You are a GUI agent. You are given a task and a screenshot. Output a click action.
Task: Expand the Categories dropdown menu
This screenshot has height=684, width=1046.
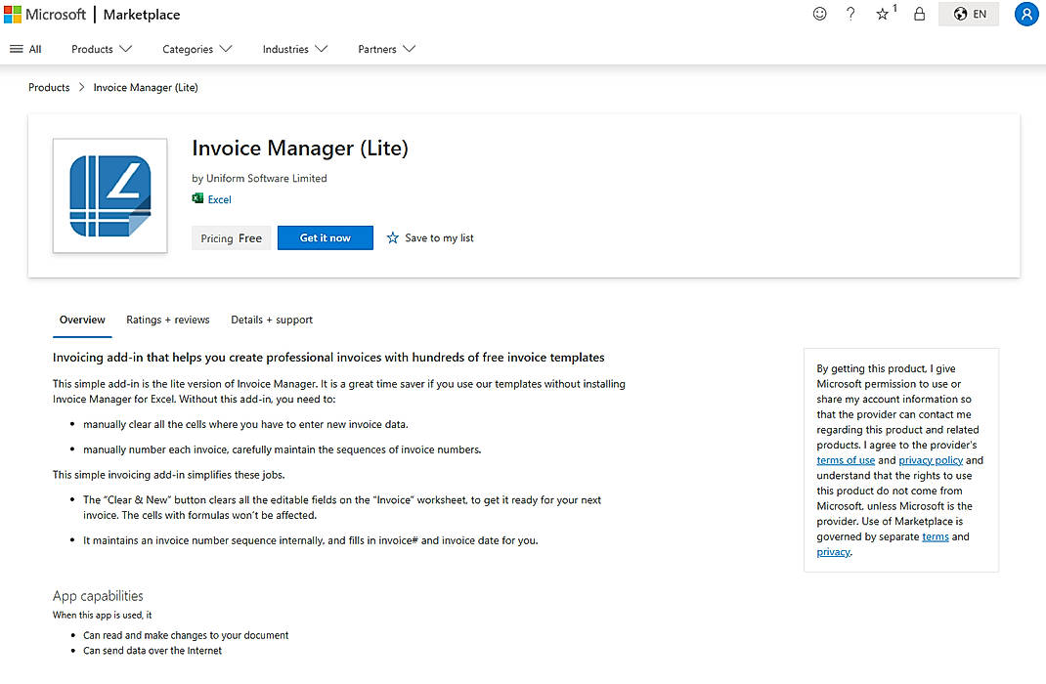tap(196, 49)
